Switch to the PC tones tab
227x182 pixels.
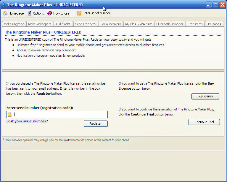pyautogui.click(x=214, y=24)
